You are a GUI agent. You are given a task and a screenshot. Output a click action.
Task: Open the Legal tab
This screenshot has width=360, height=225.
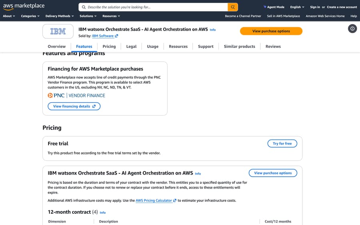pyautogui.click(x=131, y=46)
